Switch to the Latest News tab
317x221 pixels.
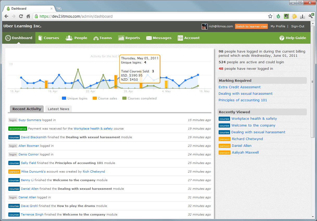tap(59, 109)
